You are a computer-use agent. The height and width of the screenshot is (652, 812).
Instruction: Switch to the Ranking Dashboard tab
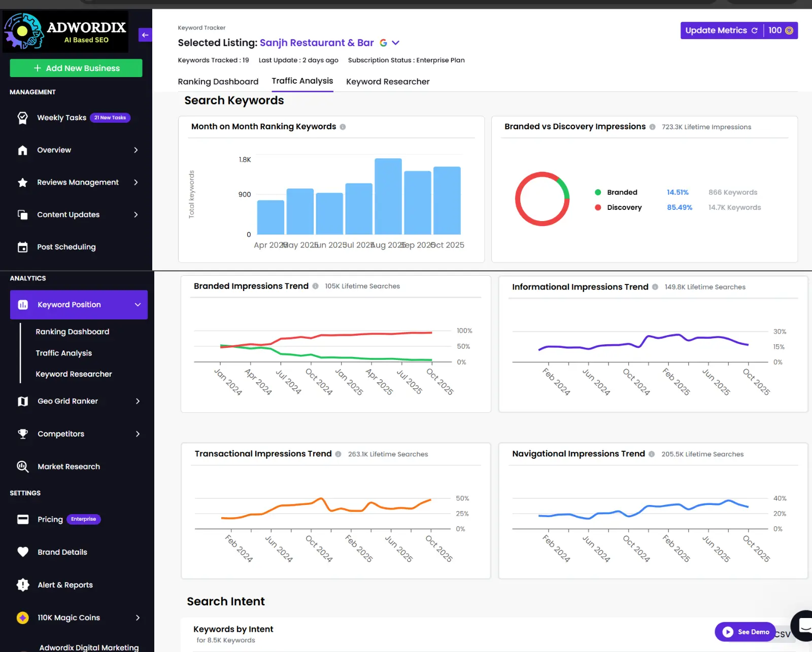click(x=218, y=82)
